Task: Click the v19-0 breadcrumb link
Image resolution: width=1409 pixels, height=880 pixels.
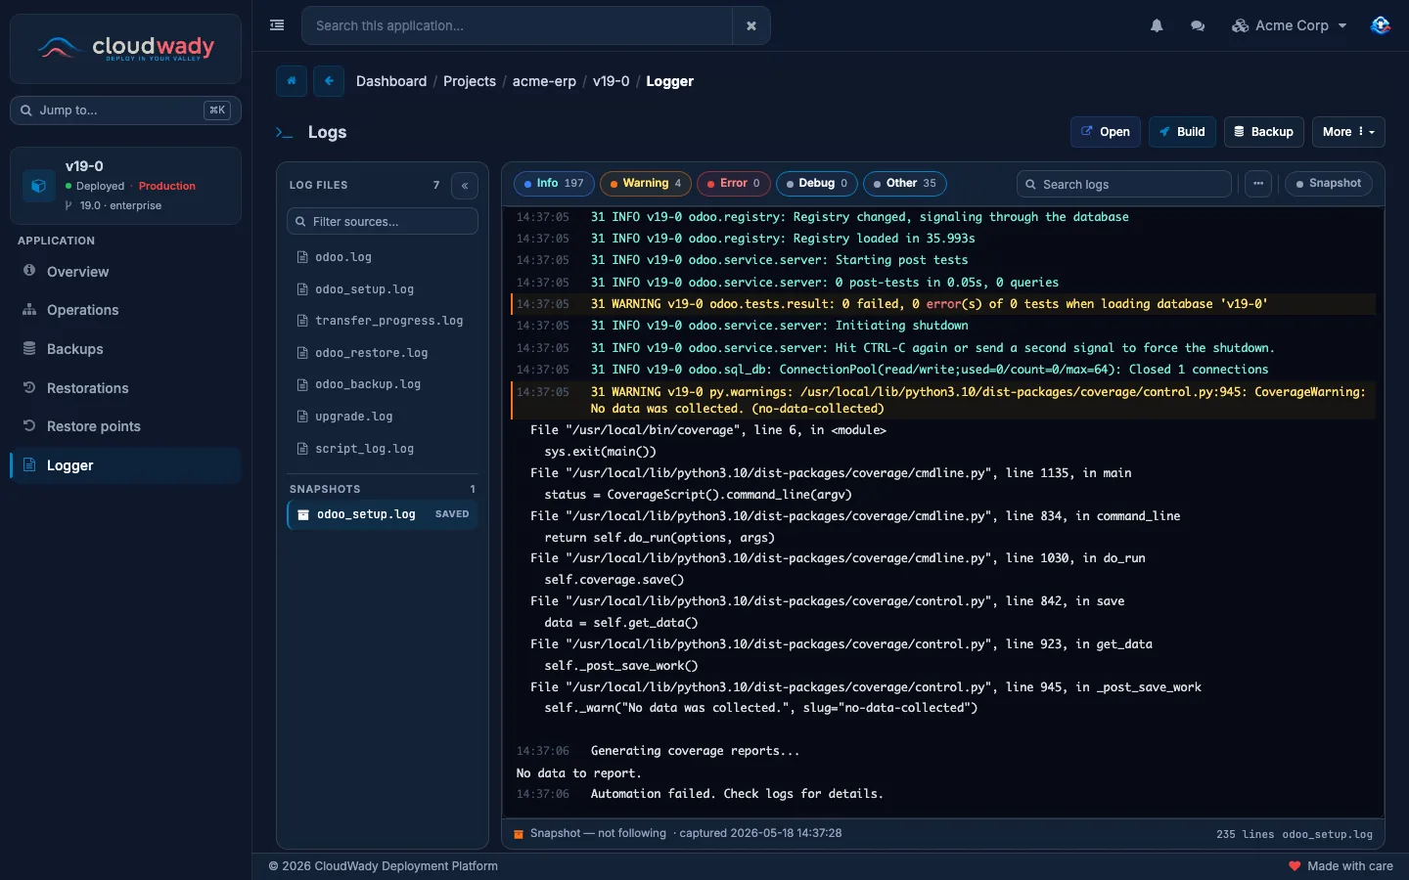Action: pos(611,81)
